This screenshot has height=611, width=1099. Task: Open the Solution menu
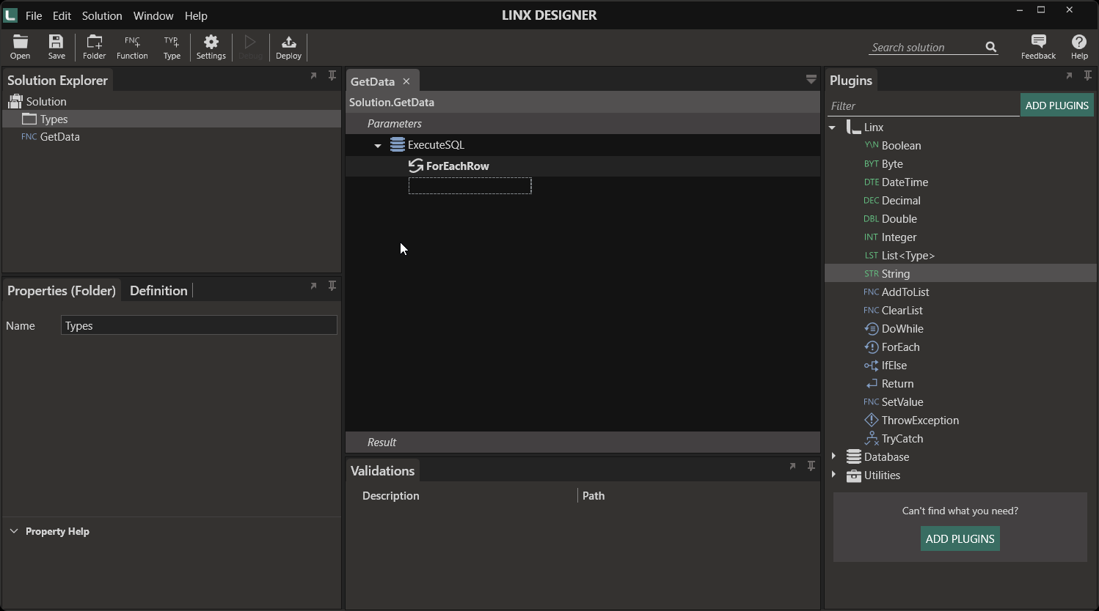click(x=102, y=15)
